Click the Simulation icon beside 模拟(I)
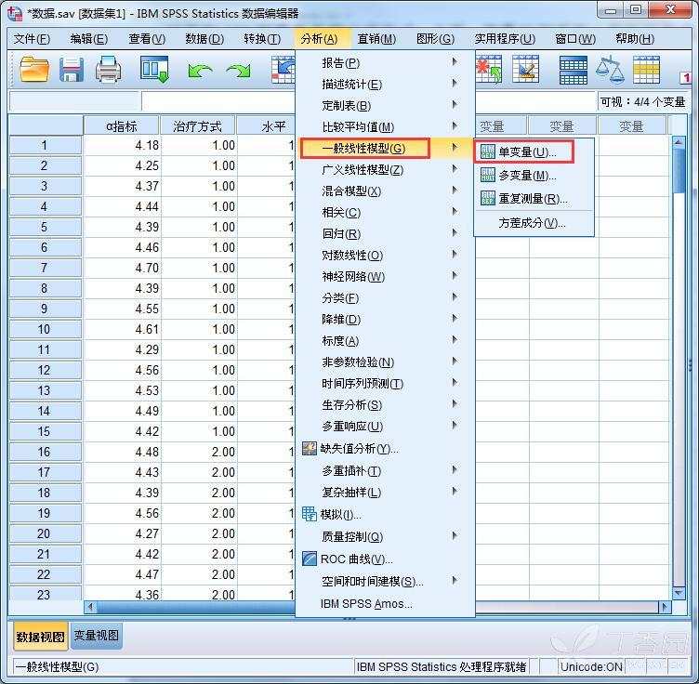Screen dimensions: 699x684 click(x=310, y=514)
